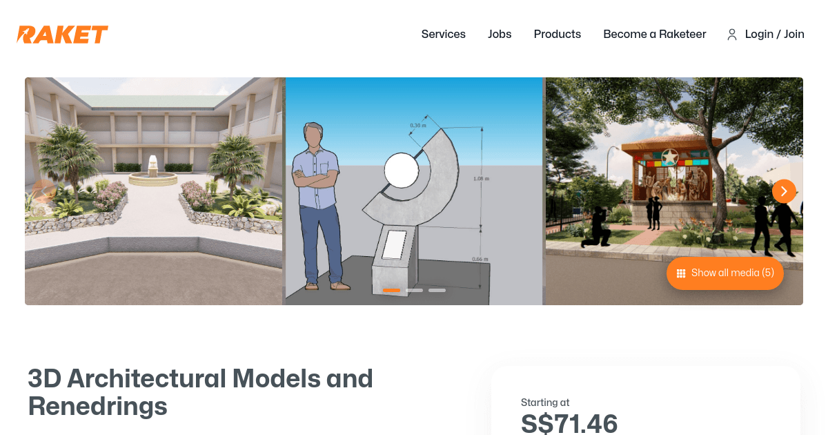Jump to the second carousel indicator dash
Screen dimensions: 828x435
point(414,291)
